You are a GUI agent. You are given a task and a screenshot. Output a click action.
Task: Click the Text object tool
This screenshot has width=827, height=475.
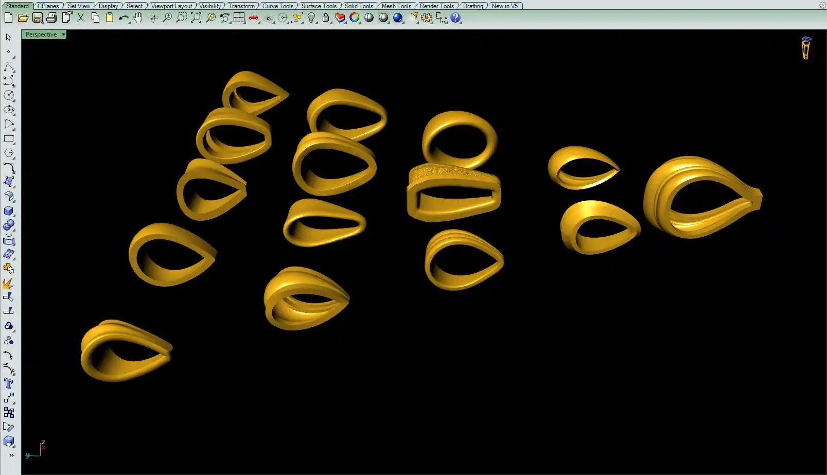(9, 383)
